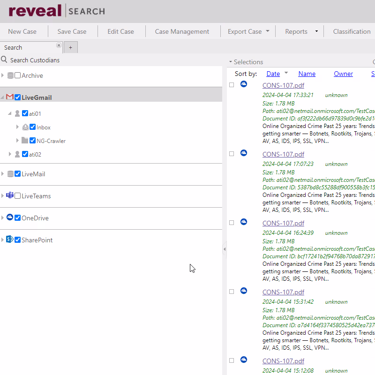Uncheck the LiveMail checkbox

coord(17,174)
